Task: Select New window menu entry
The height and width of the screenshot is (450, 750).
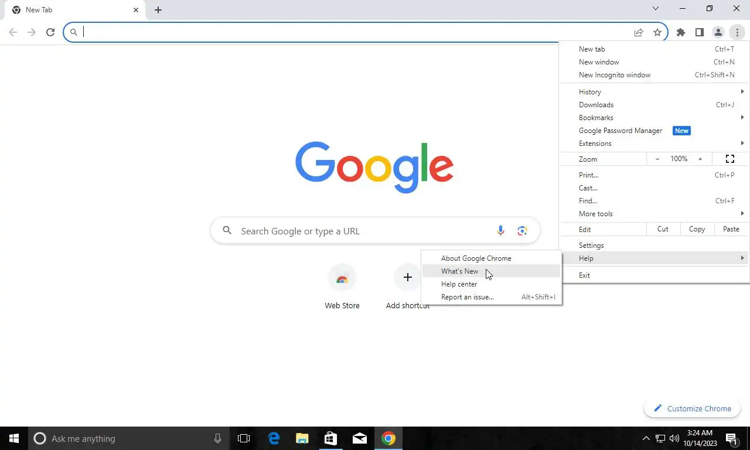Action: [654, 62]
